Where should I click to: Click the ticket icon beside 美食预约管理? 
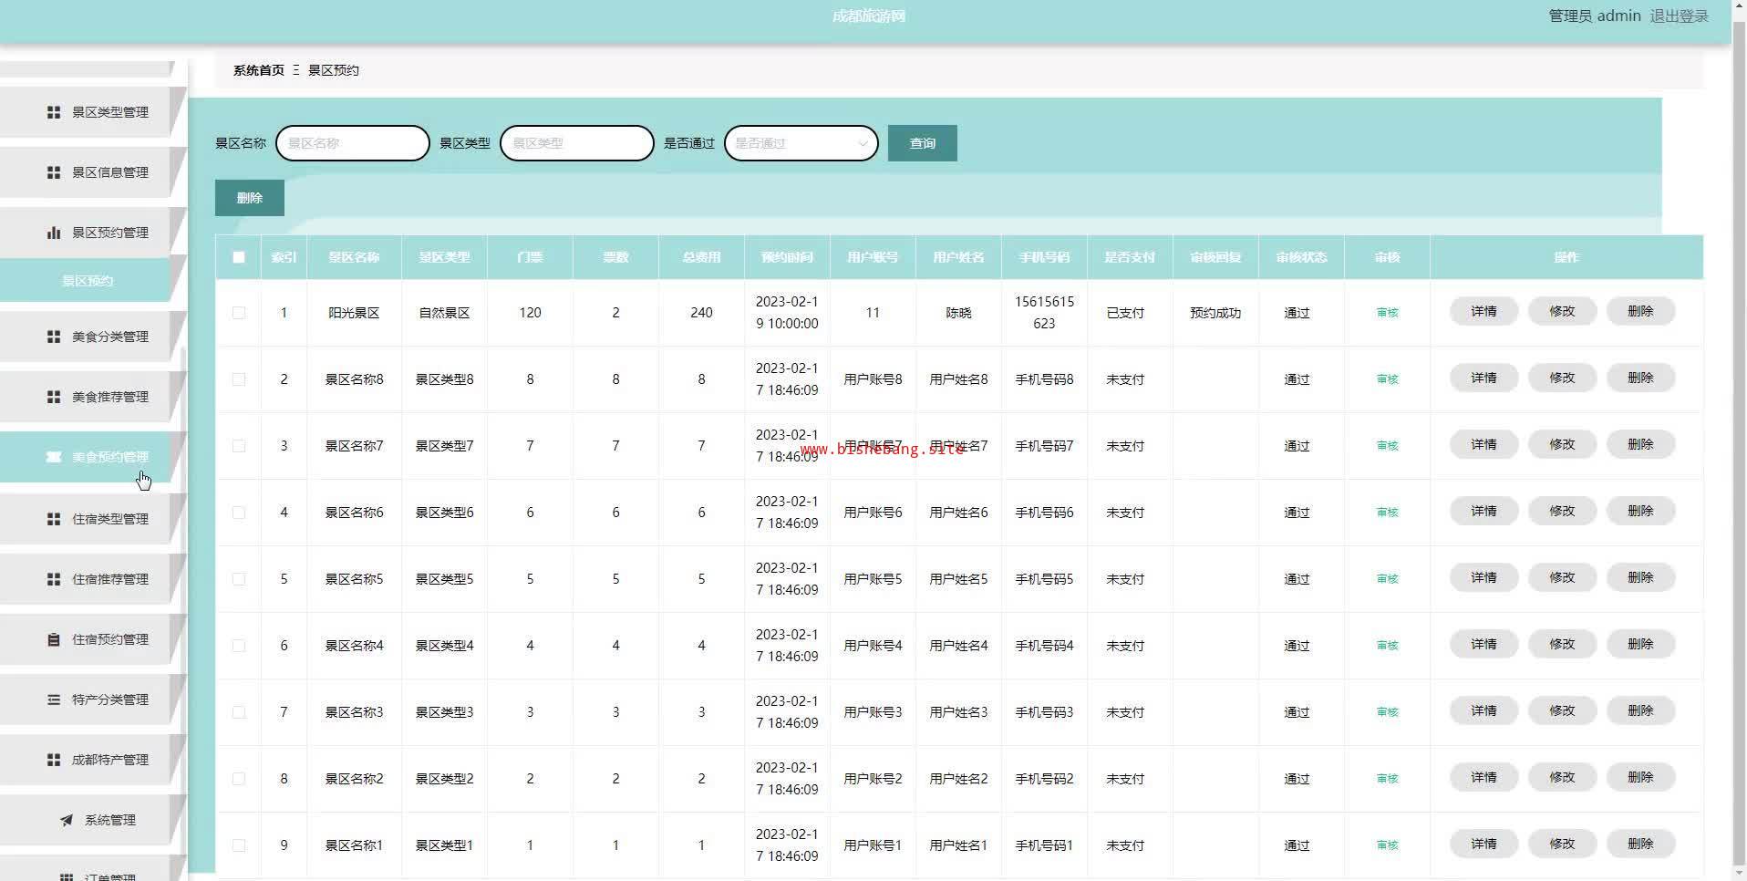click(54, 457)
